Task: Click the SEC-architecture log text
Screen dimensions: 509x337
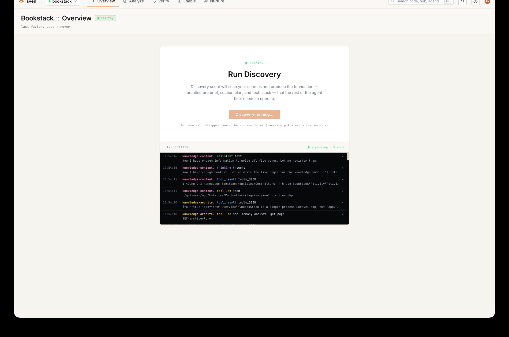Action: [197, 219]
